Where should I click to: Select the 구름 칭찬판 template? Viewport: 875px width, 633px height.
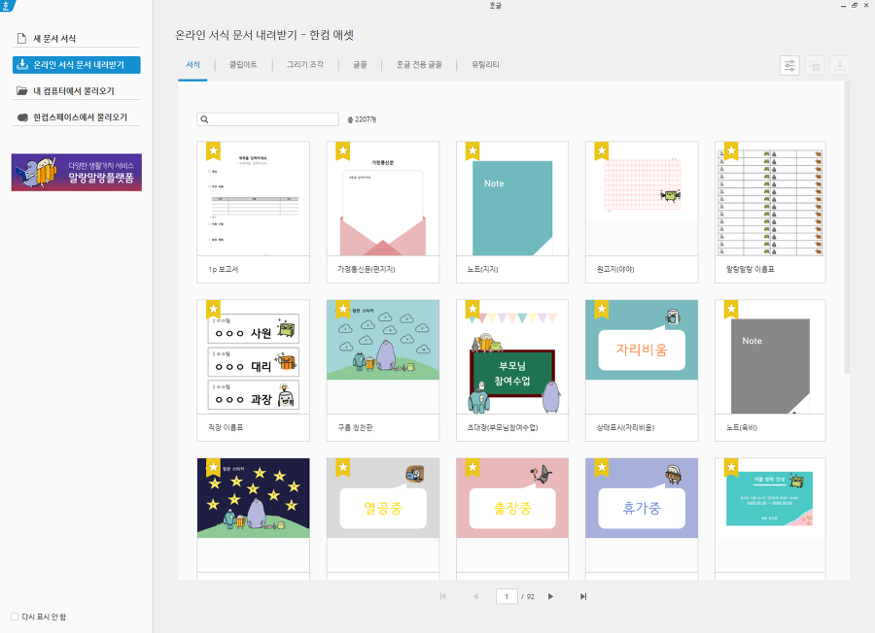tap(383, 370)
